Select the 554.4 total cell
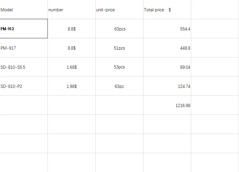Image resolution: width=239 pixels, height=172 pixels. tap(167, 29)
